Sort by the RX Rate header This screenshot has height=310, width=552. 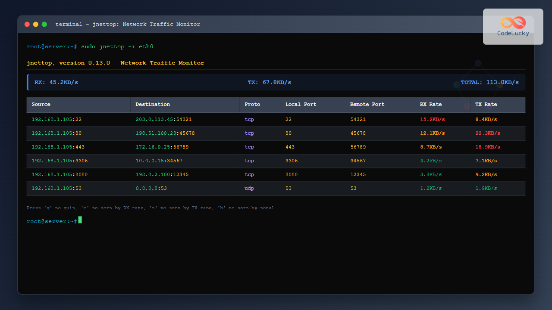pos(431,104)
